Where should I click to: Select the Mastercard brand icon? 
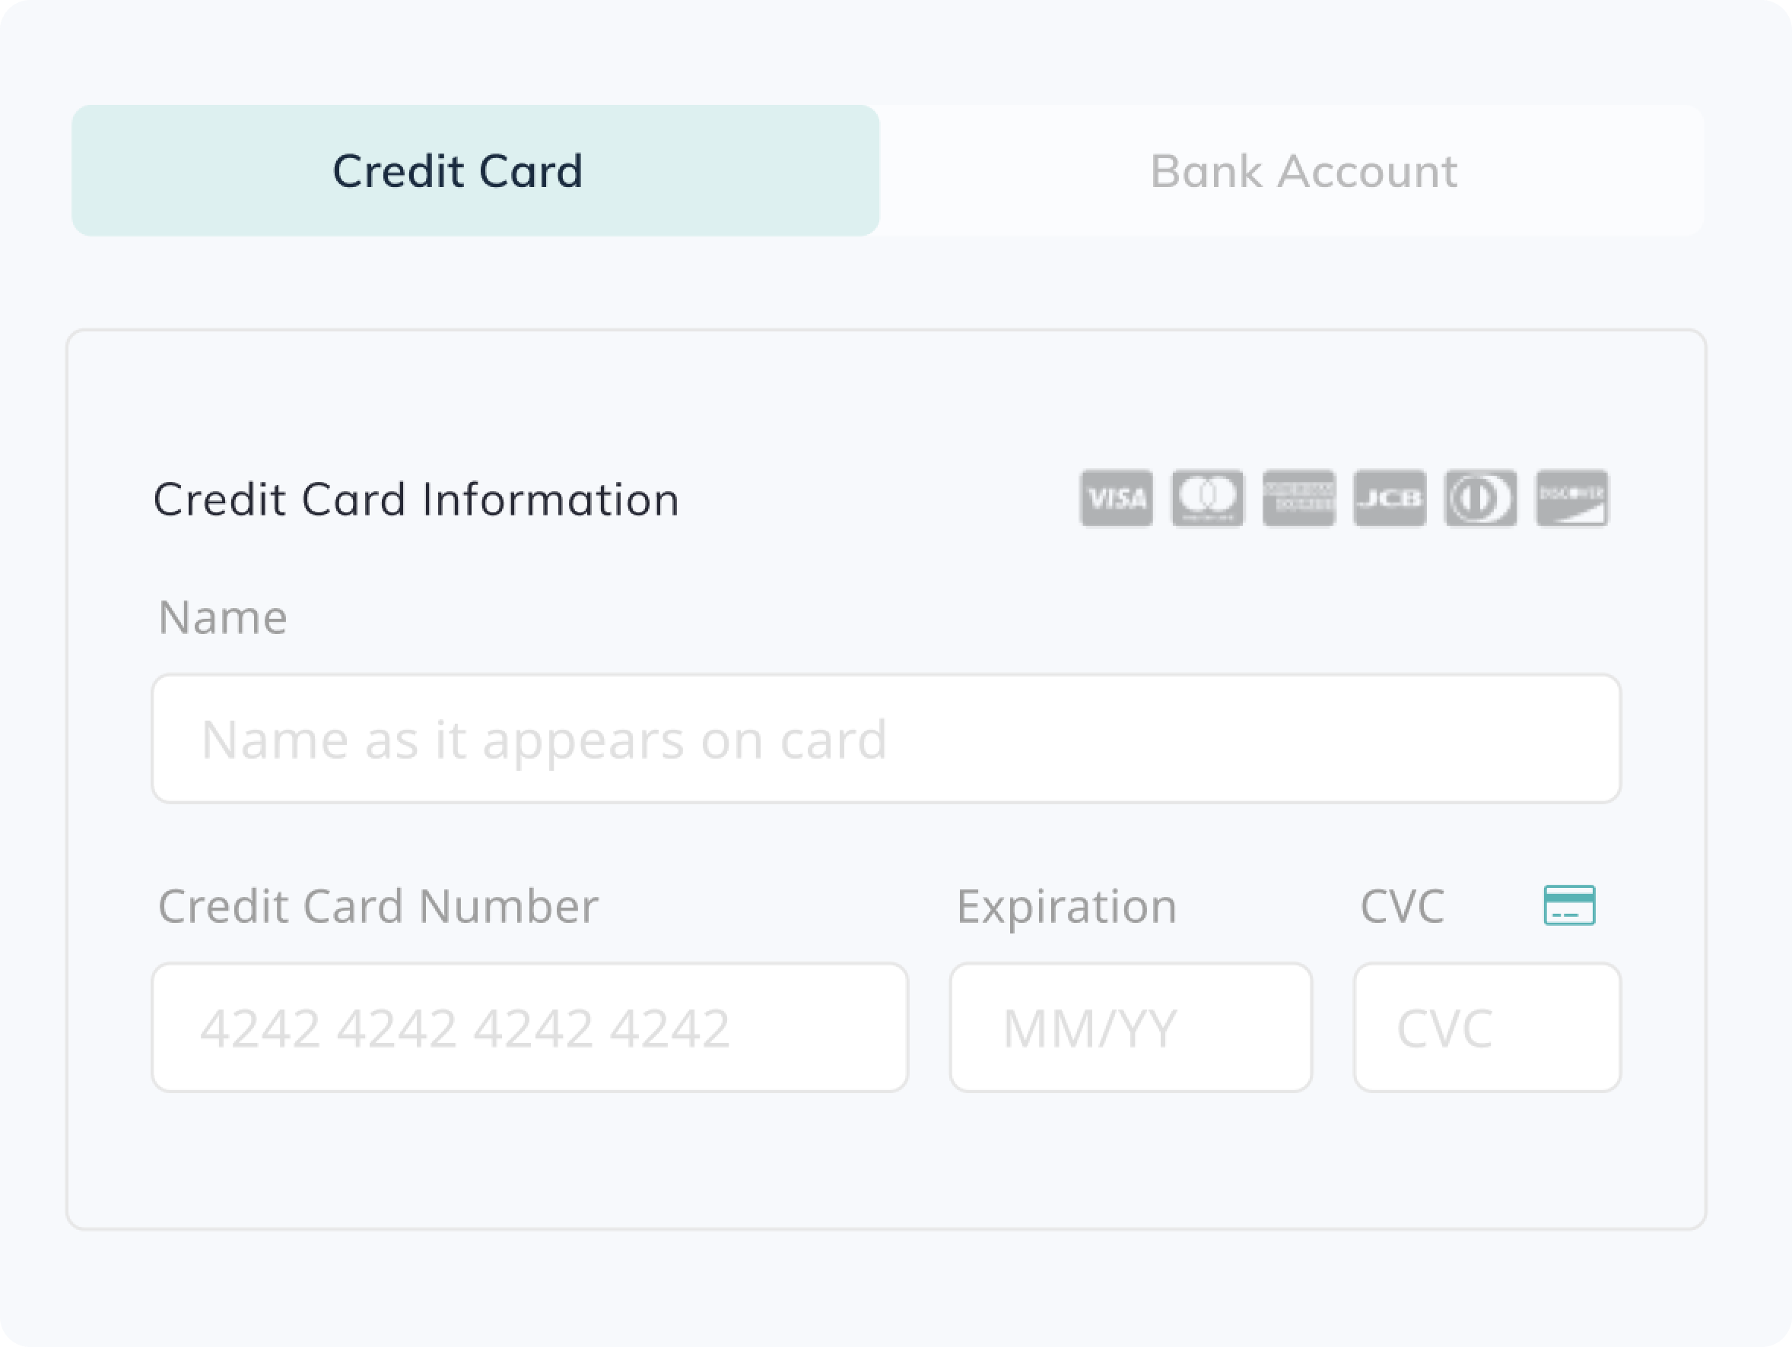point(1207,499)
